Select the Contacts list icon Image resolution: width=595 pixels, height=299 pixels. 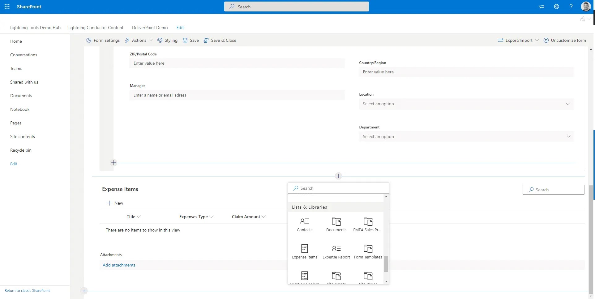click(305, 224)
